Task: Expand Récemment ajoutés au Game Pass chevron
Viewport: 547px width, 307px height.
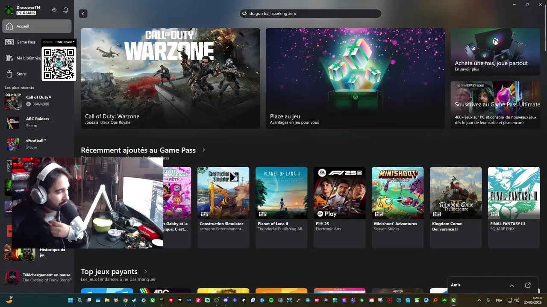Action: point(204,150)
